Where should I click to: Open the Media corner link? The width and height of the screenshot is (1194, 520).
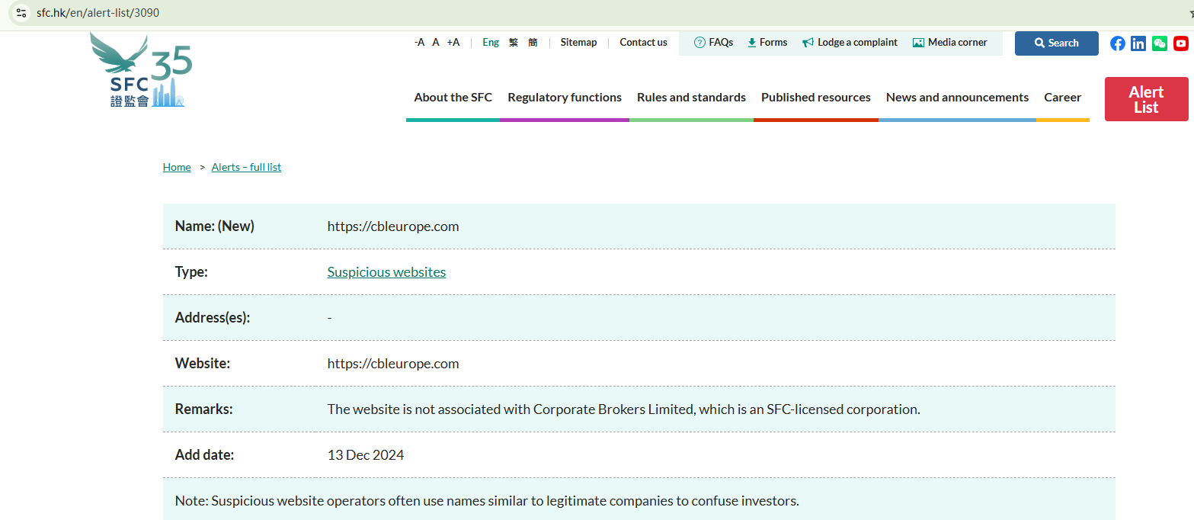pyautogui.click(x=949, y=43)
